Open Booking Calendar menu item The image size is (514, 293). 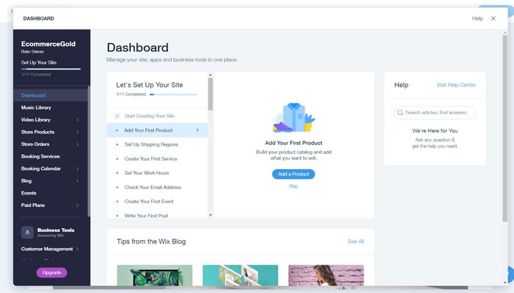point(41,168)
